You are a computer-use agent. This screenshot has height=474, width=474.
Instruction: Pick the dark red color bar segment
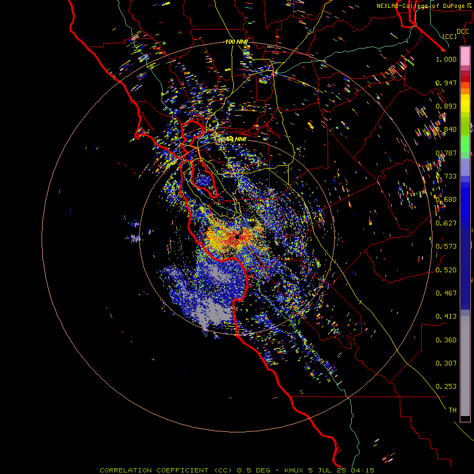click(x=465, y=79)
